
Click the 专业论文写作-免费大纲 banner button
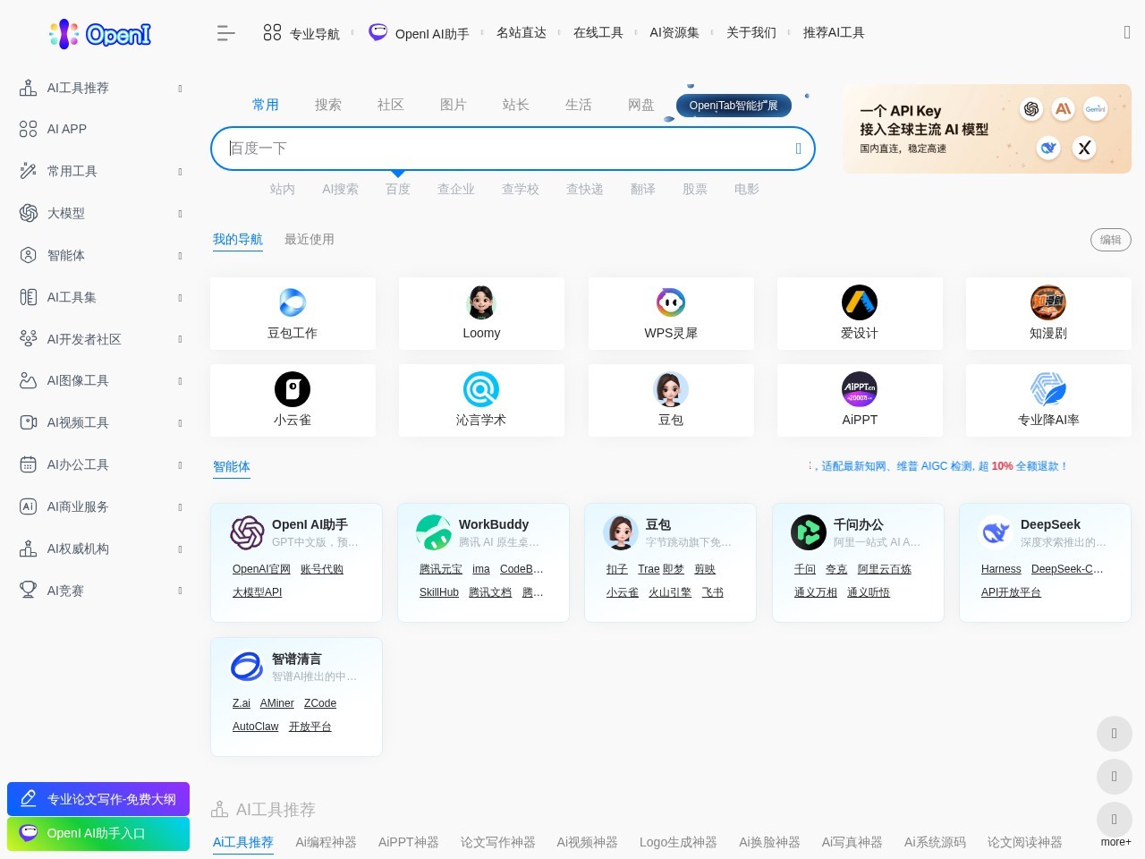(x=98, y=799)
